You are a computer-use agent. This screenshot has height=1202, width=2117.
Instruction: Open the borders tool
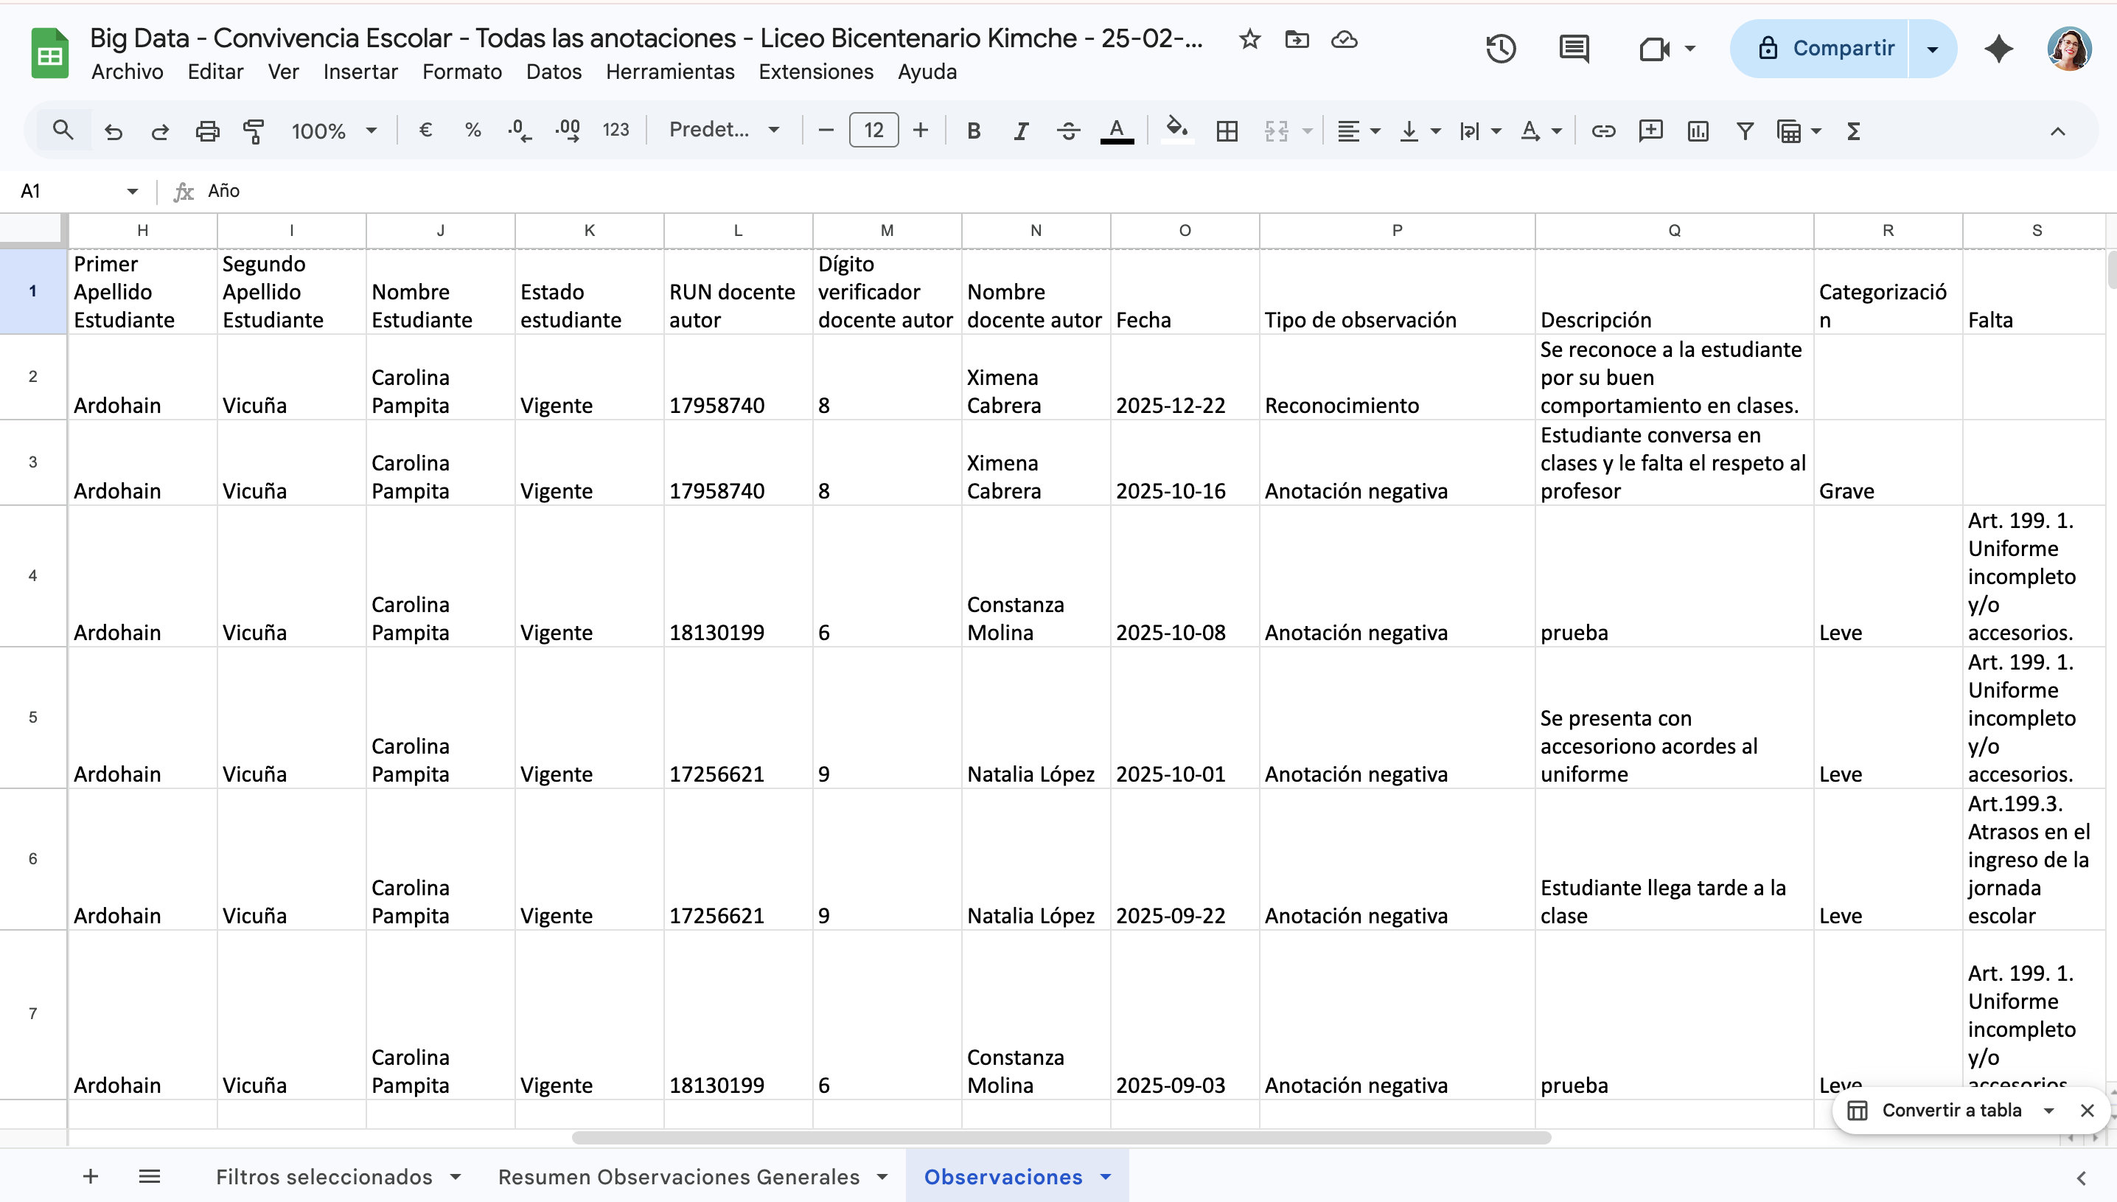(x=1227, y=131)
